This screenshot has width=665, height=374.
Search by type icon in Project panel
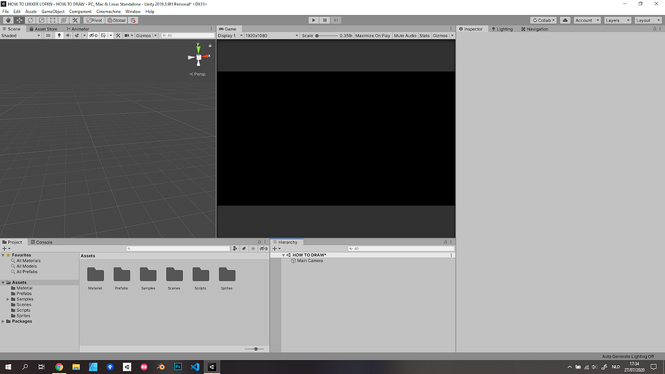click(235, 249)
